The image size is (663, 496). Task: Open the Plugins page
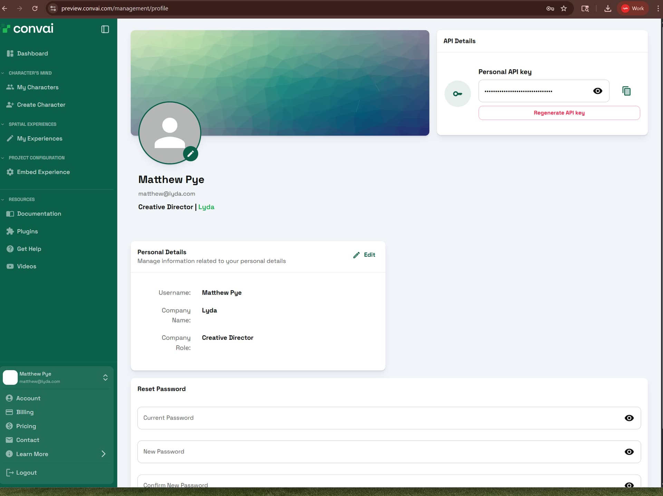(x=27, y=231)
